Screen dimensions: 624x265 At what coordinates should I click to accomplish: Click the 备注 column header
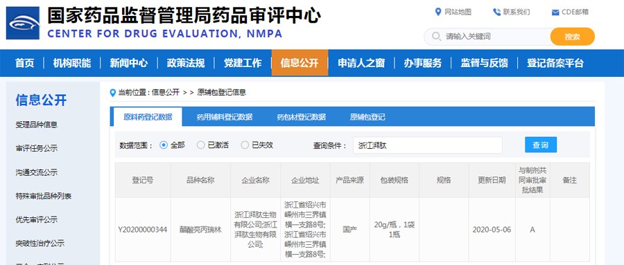point(569,180)
